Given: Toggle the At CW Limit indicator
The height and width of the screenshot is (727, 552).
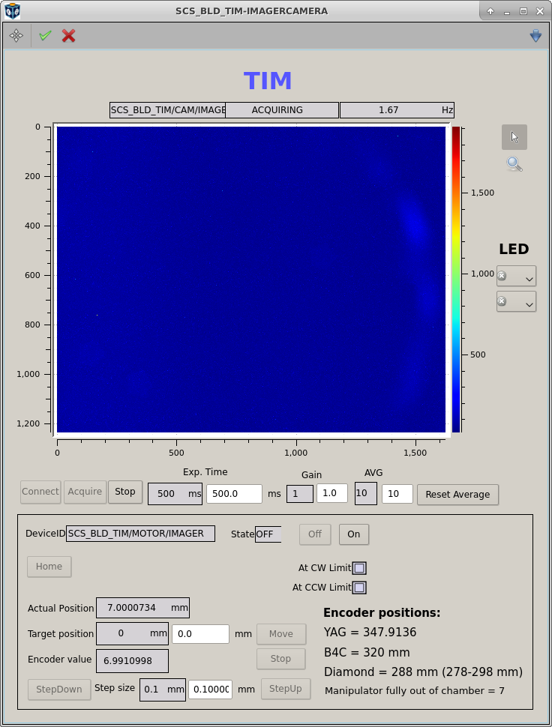Looking at the screenshot, I should pos(359,568).
